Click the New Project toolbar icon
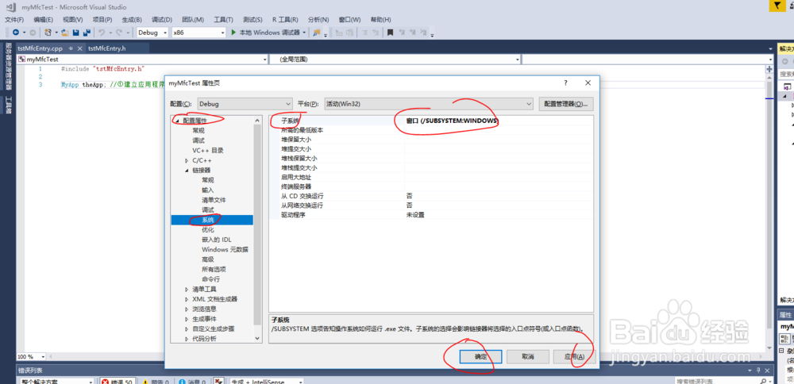 click(48, 33)
